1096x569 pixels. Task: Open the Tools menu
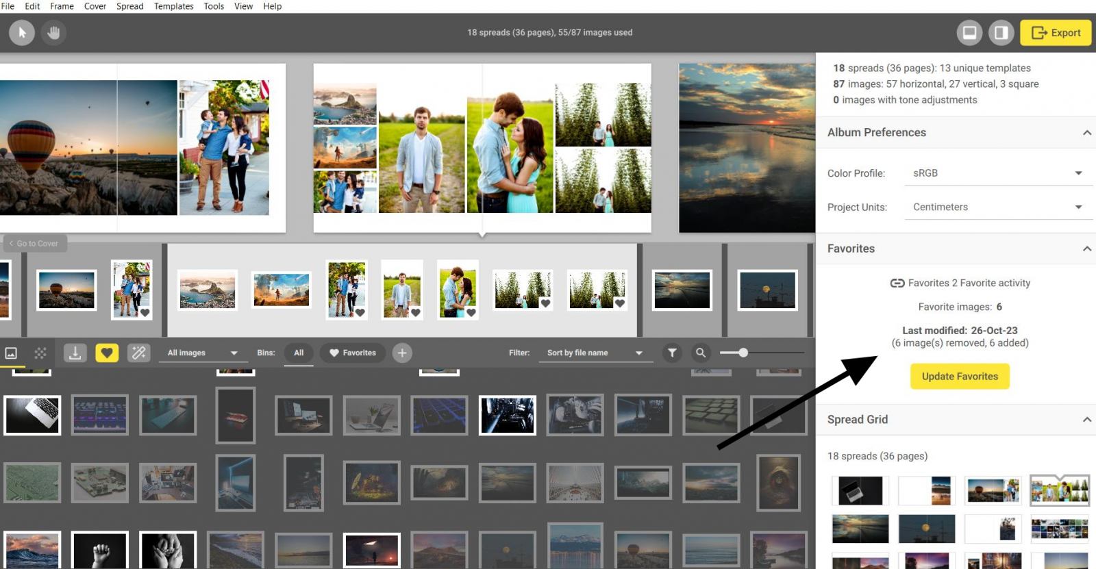coord(214,6)
